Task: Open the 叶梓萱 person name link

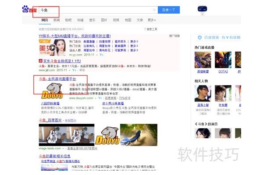Action: (223, 105)
